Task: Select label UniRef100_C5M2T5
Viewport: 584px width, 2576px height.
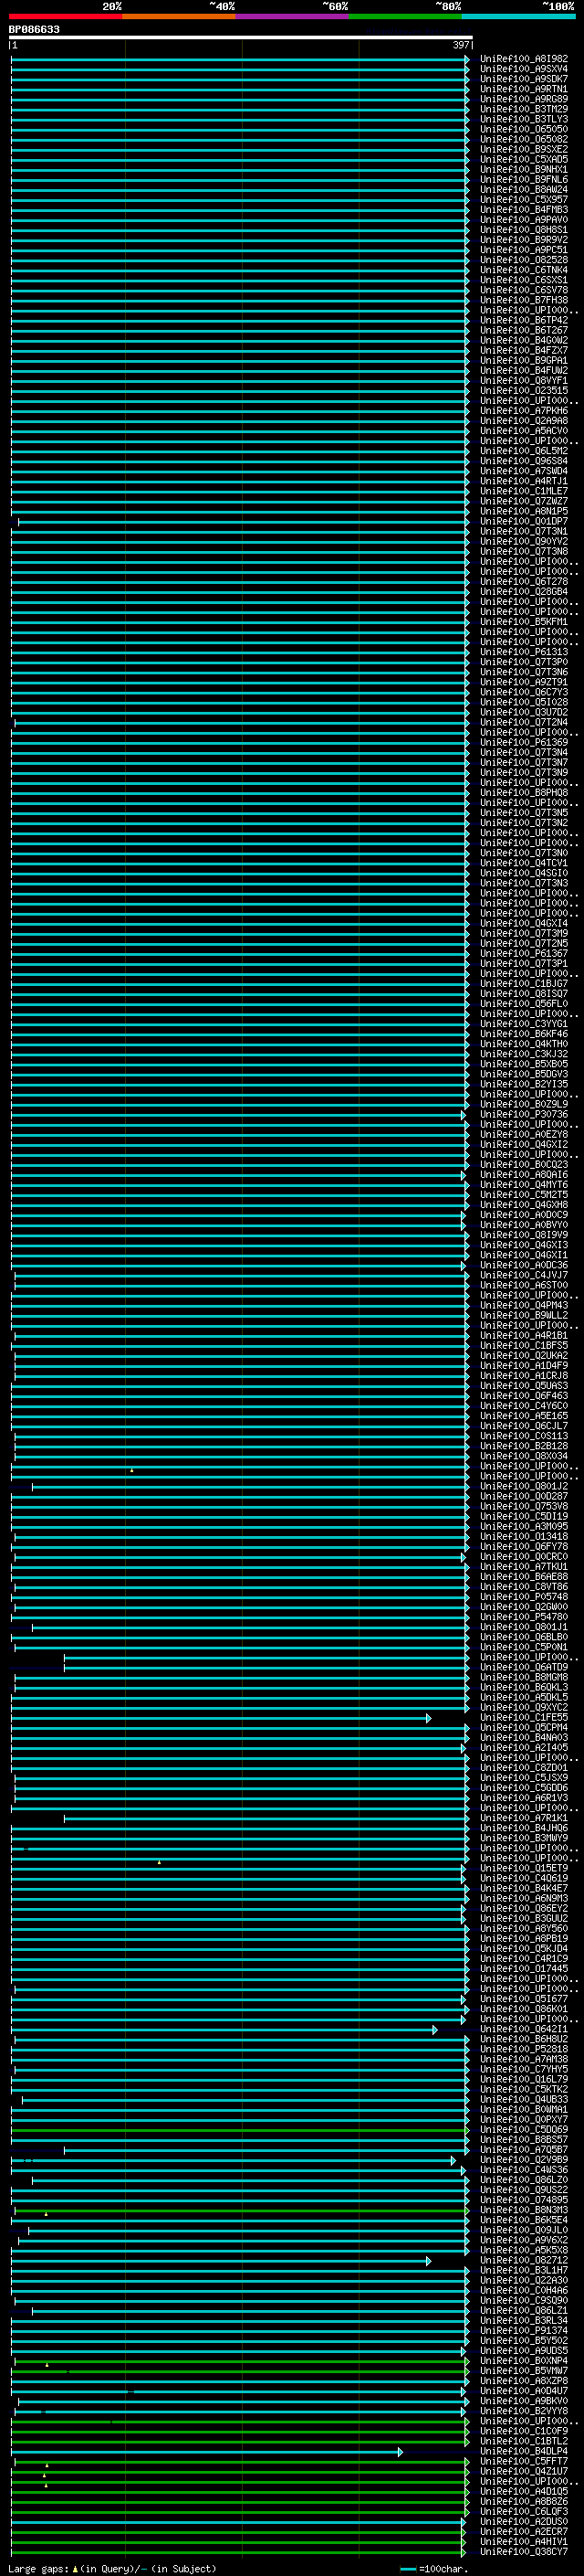Action: pos(524,1194)
